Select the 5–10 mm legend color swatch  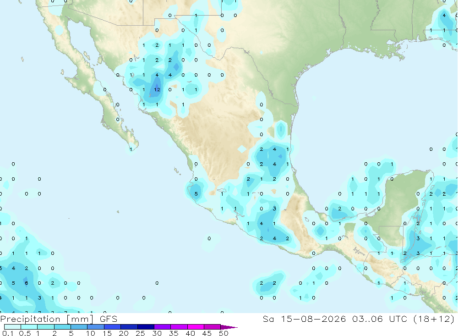[x=79, y=327]
